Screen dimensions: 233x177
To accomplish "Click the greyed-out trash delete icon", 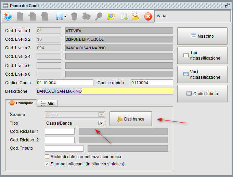I will click(74, 16).
